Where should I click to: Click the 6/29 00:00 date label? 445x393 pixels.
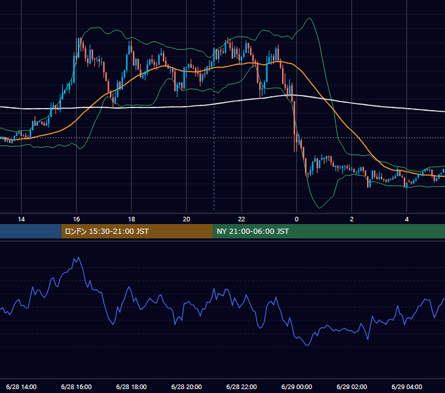[x=296, y=386]
